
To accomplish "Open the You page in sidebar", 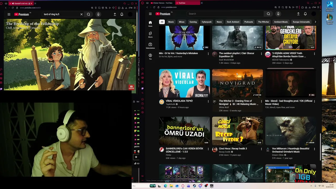I will (x=150, y=57).
